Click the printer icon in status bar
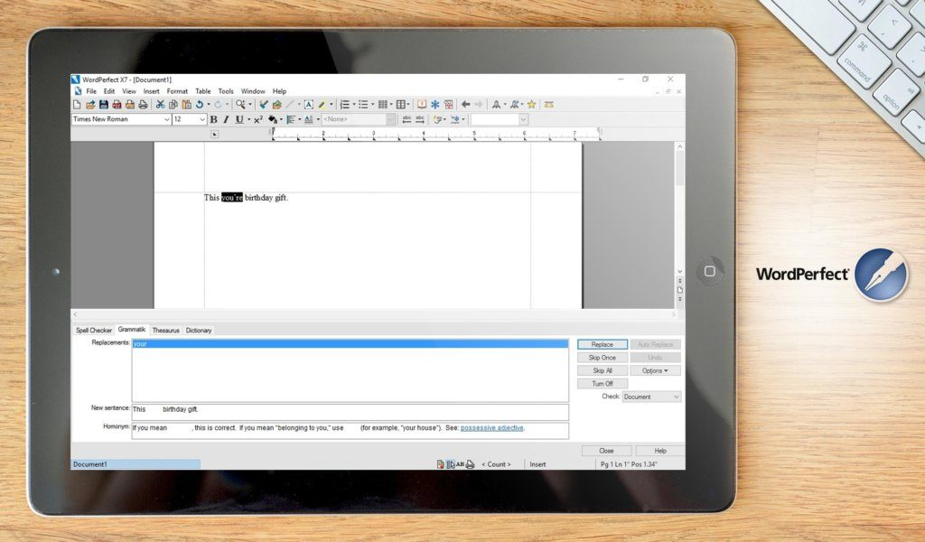This screenshot has width=925, height=542. click(x=470, y=464)
